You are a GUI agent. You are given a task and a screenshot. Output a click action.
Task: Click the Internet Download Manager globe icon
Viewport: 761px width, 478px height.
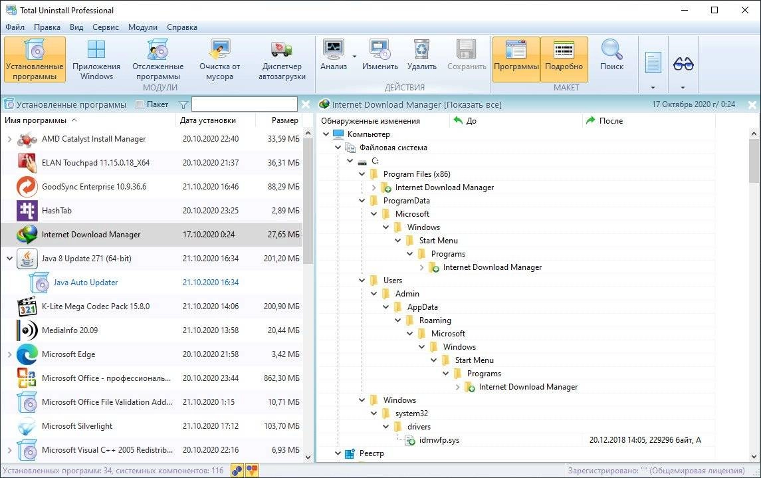point(27,235)
